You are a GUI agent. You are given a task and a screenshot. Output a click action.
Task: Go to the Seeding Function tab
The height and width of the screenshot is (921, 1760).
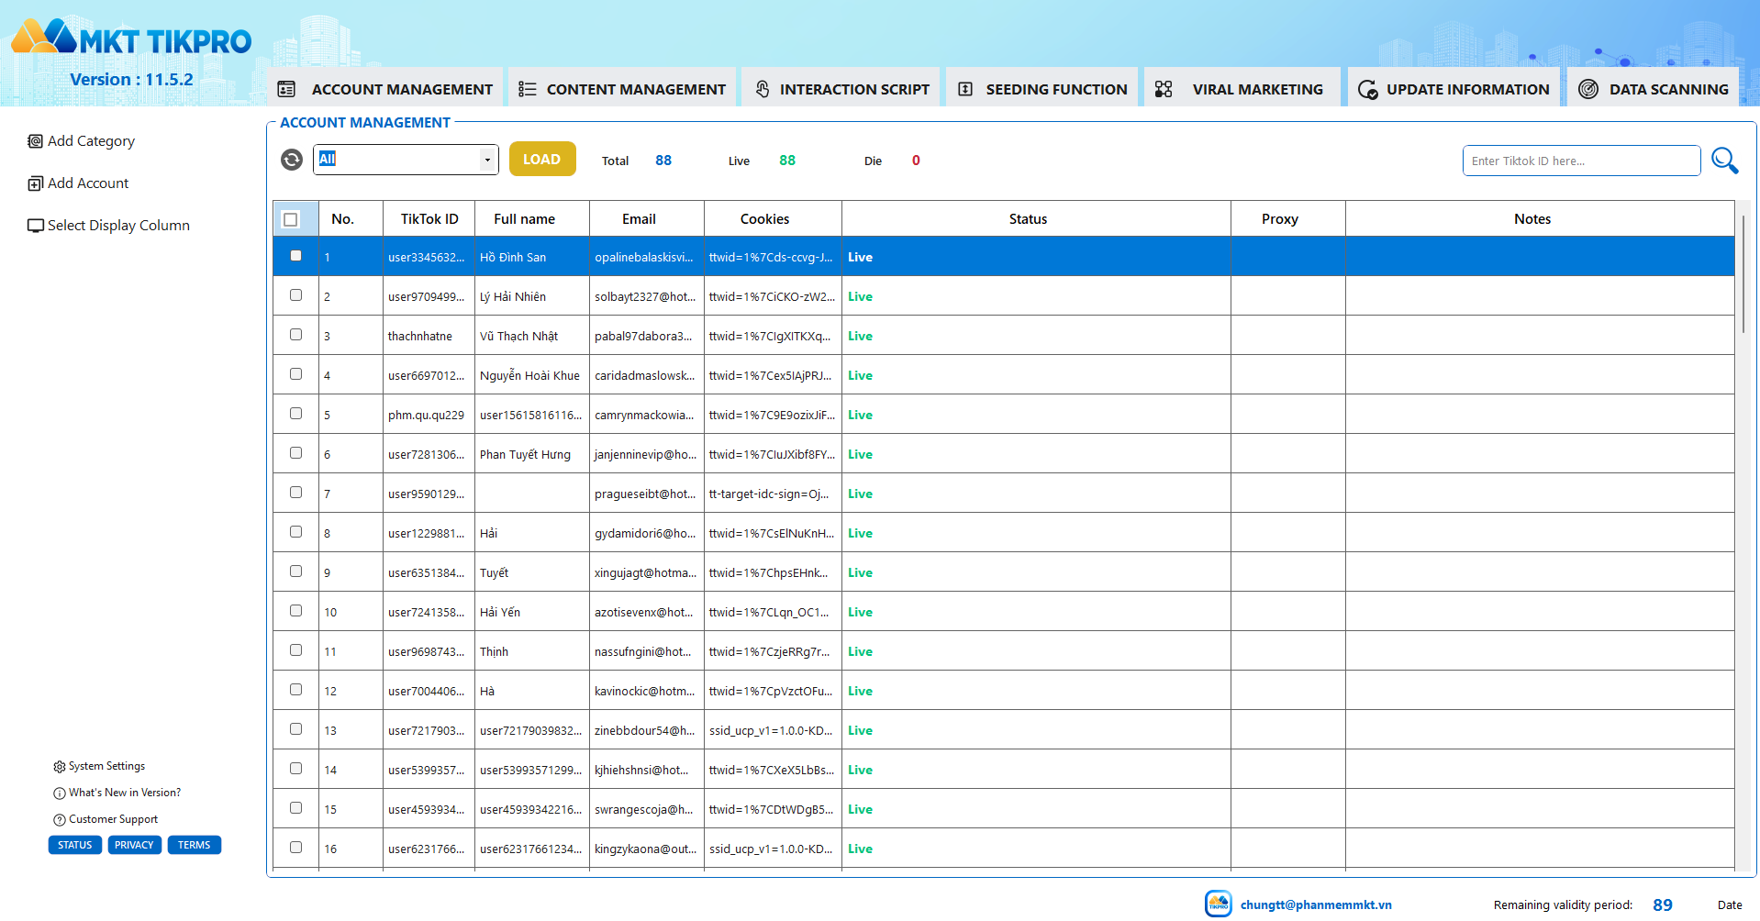1042,88
